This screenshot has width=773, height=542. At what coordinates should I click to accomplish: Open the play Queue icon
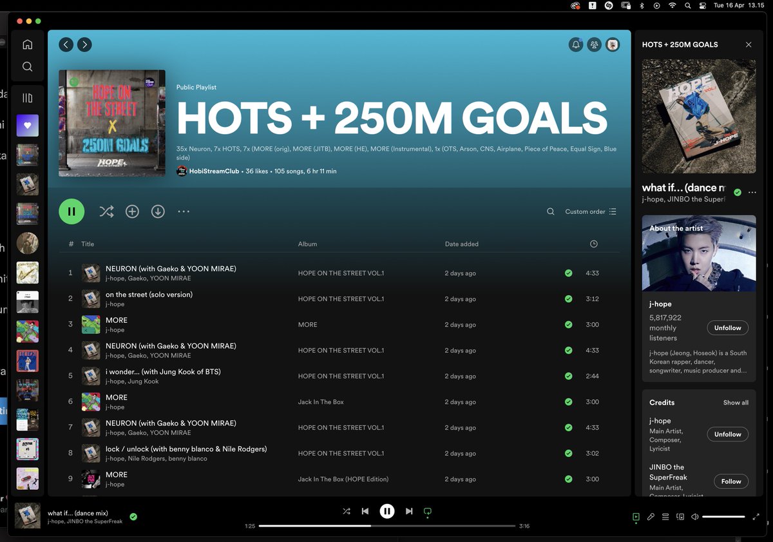[x=665, y=517]
